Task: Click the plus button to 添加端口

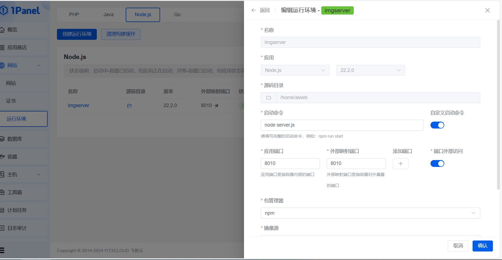Action: pos(400,164)
